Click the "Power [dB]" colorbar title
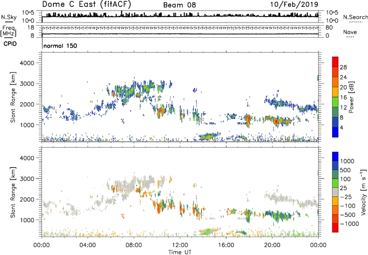The image size is (368, 255). tap(351, 97)
